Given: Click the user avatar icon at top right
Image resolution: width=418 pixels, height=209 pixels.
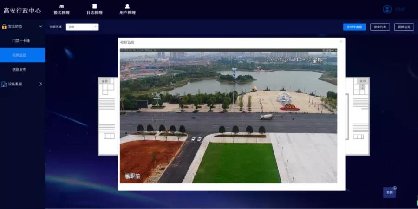Looking at the screenshot, I should click(387, 9).
